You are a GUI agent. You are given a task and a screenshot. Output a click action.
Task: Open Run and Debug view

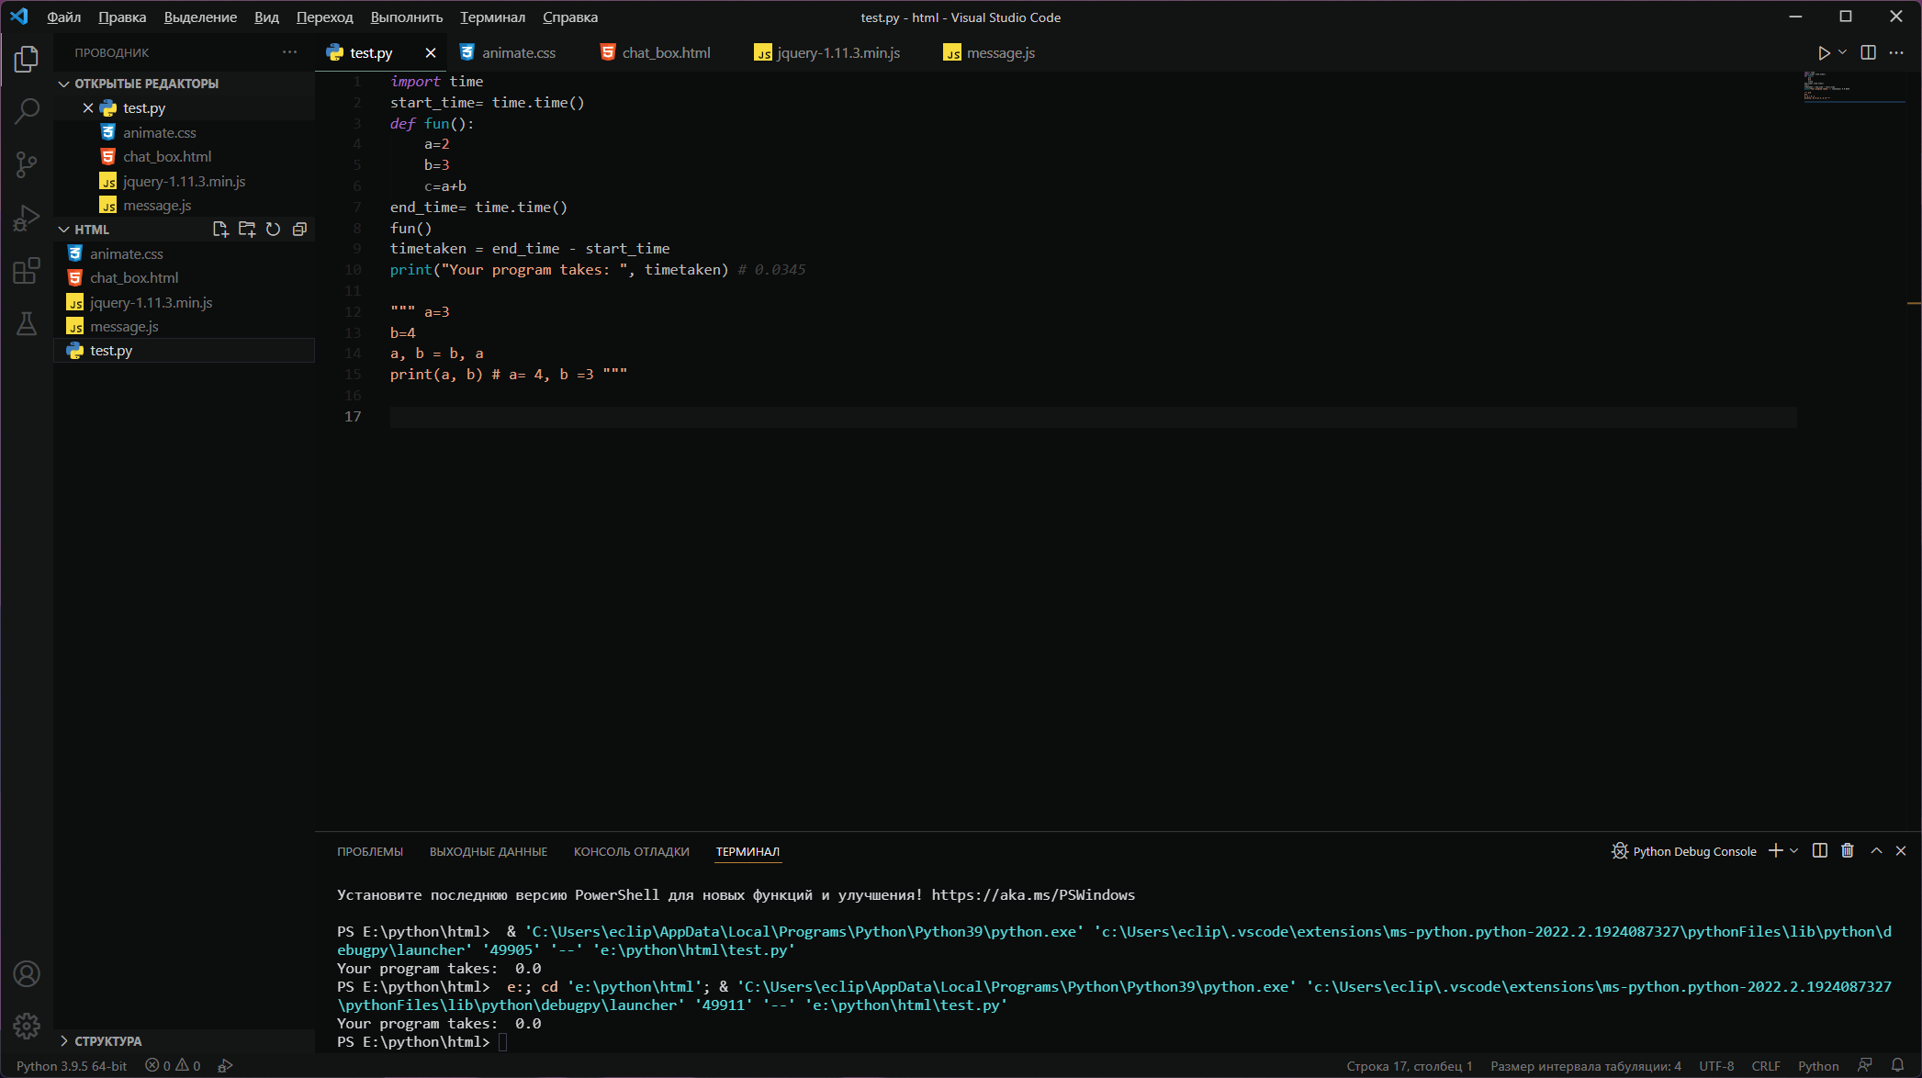(x=27, y=218)
